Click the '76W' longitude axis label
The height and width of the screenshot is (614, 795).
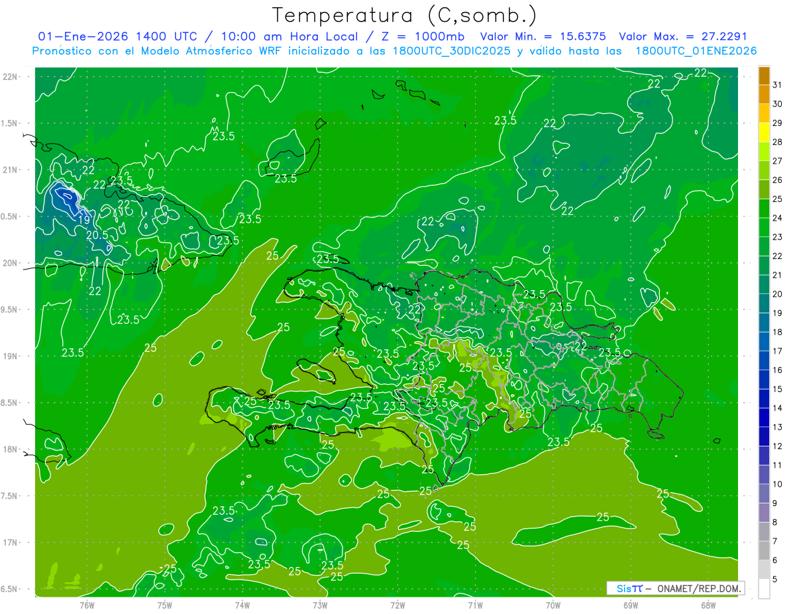click(x=87, y=605)
